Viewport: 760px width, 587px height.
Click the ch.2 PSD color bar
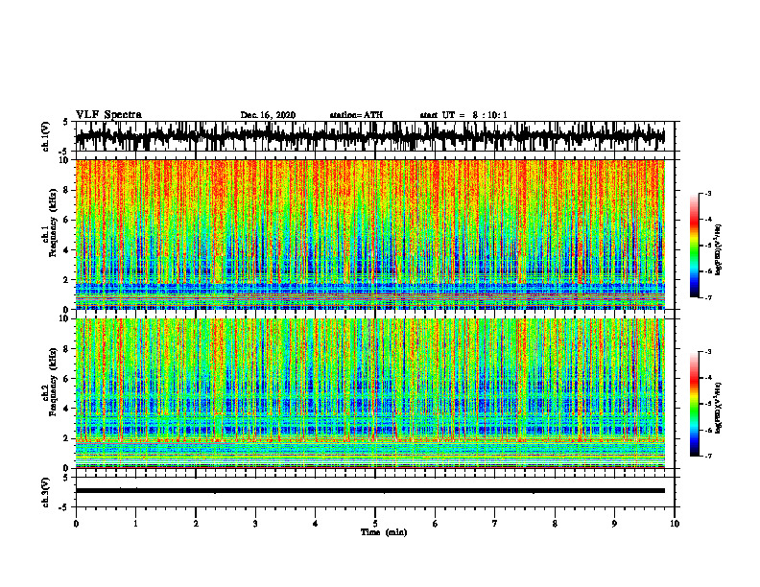click(694, 404)
